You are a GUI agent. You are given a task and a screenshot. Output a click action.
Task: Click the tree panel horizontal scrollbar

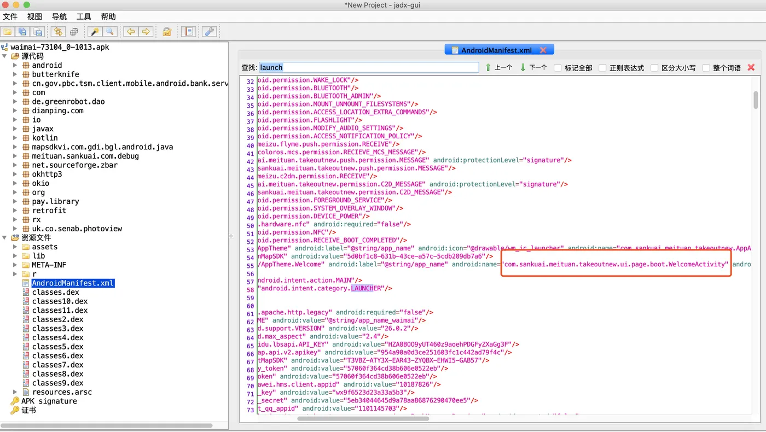point(107,425)
